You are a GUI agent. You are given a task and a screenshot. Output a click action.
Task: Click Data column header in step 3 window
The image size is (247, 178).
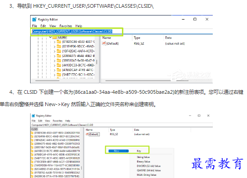pos(168,38)
